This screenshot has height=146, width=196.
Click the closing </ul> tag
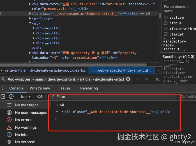tap(37, 48)
